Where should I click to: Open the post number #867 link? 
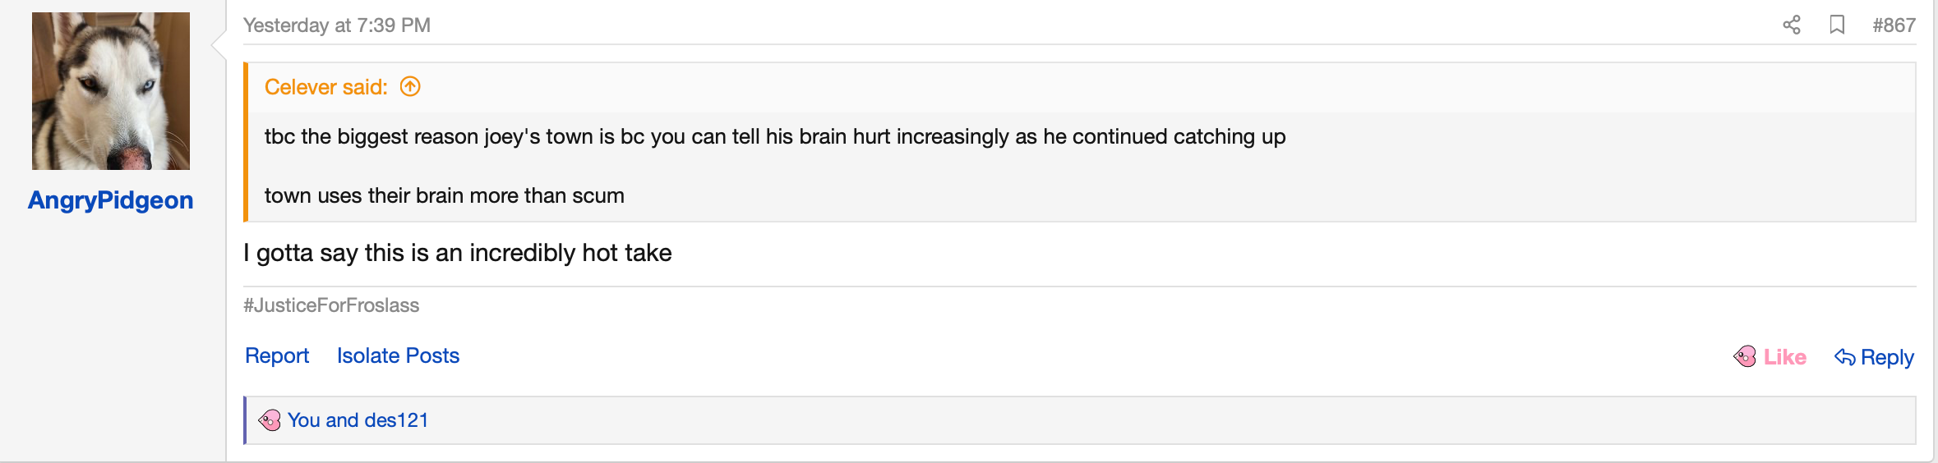pyautogui.click(x=1894, y=25)
